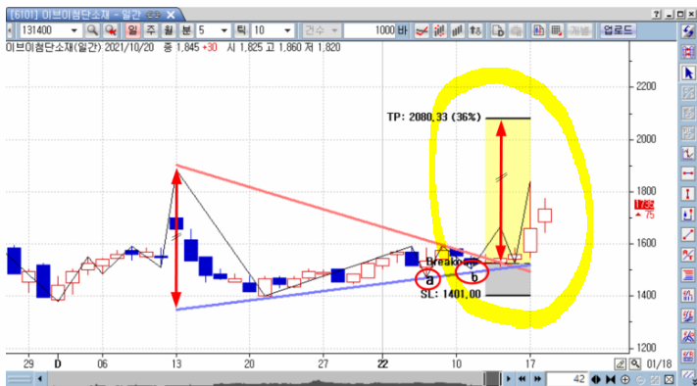
Task: Click the horizontal chart scrollbar thumb
Action: (492, 379)
